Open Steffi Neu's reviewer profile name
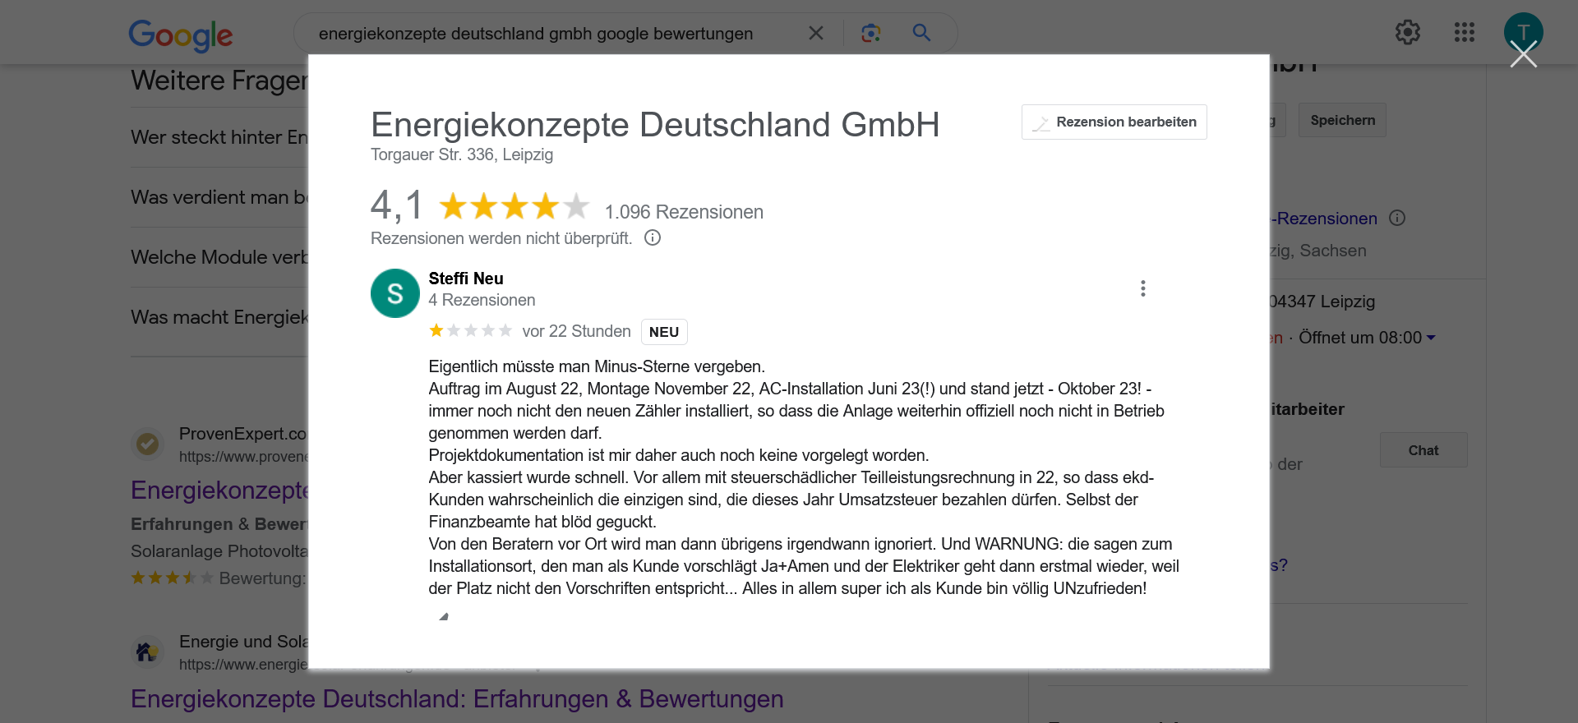 (x=465, y=279)
